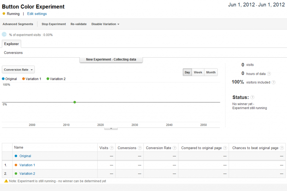Screen dimensions: 287x191
Task: Click the Button Color Experiment title
Action: click(x=33, y=7)
